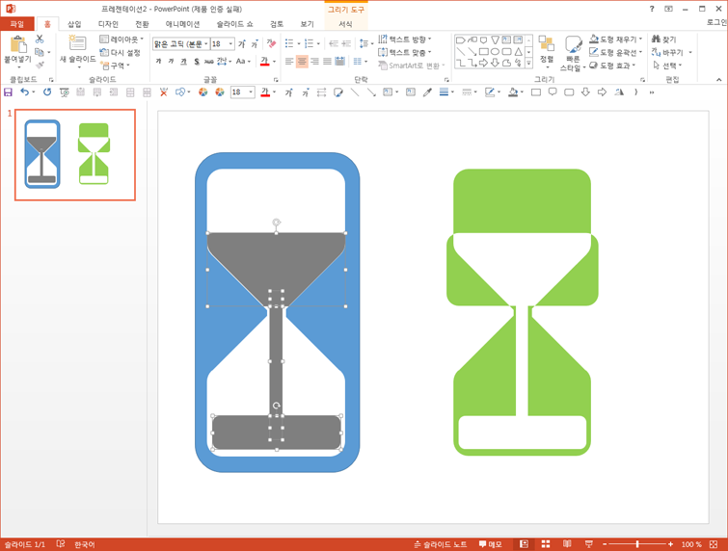
Task: Open the Animations (애니메이션) tab
Action: pos(182,24)
